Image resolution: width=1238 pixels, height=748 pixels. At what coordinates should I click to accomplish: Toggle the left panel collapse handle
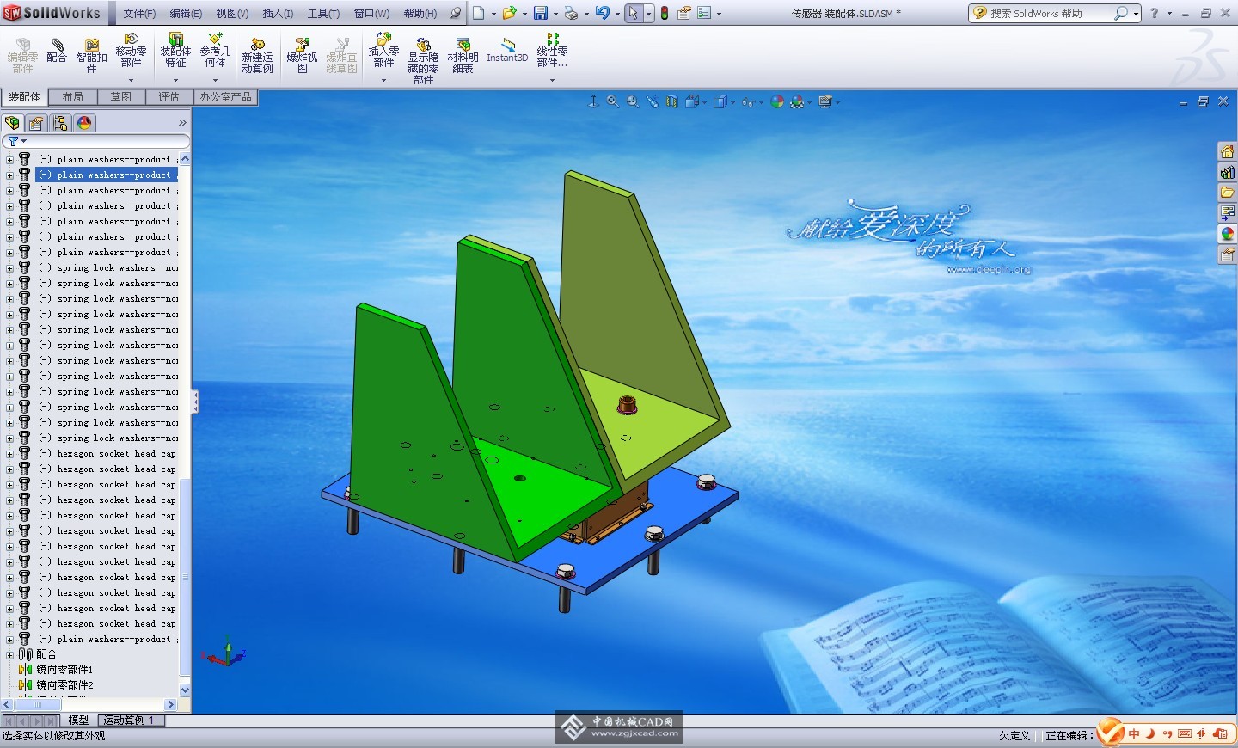click(x=195, y=402)
